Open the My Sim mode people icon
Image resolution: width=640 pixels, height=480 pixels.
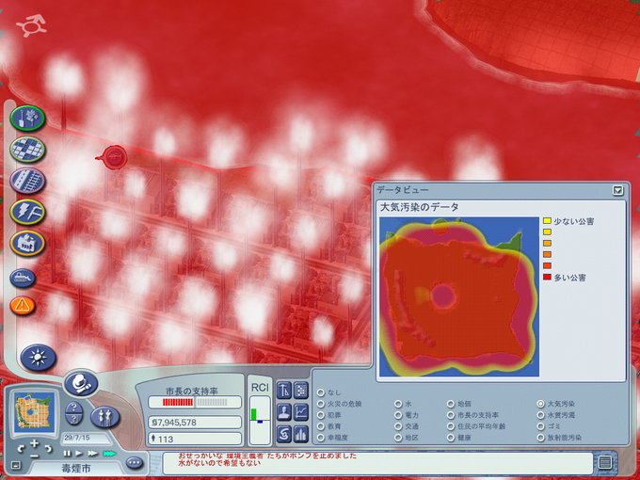tap(105, 417)
